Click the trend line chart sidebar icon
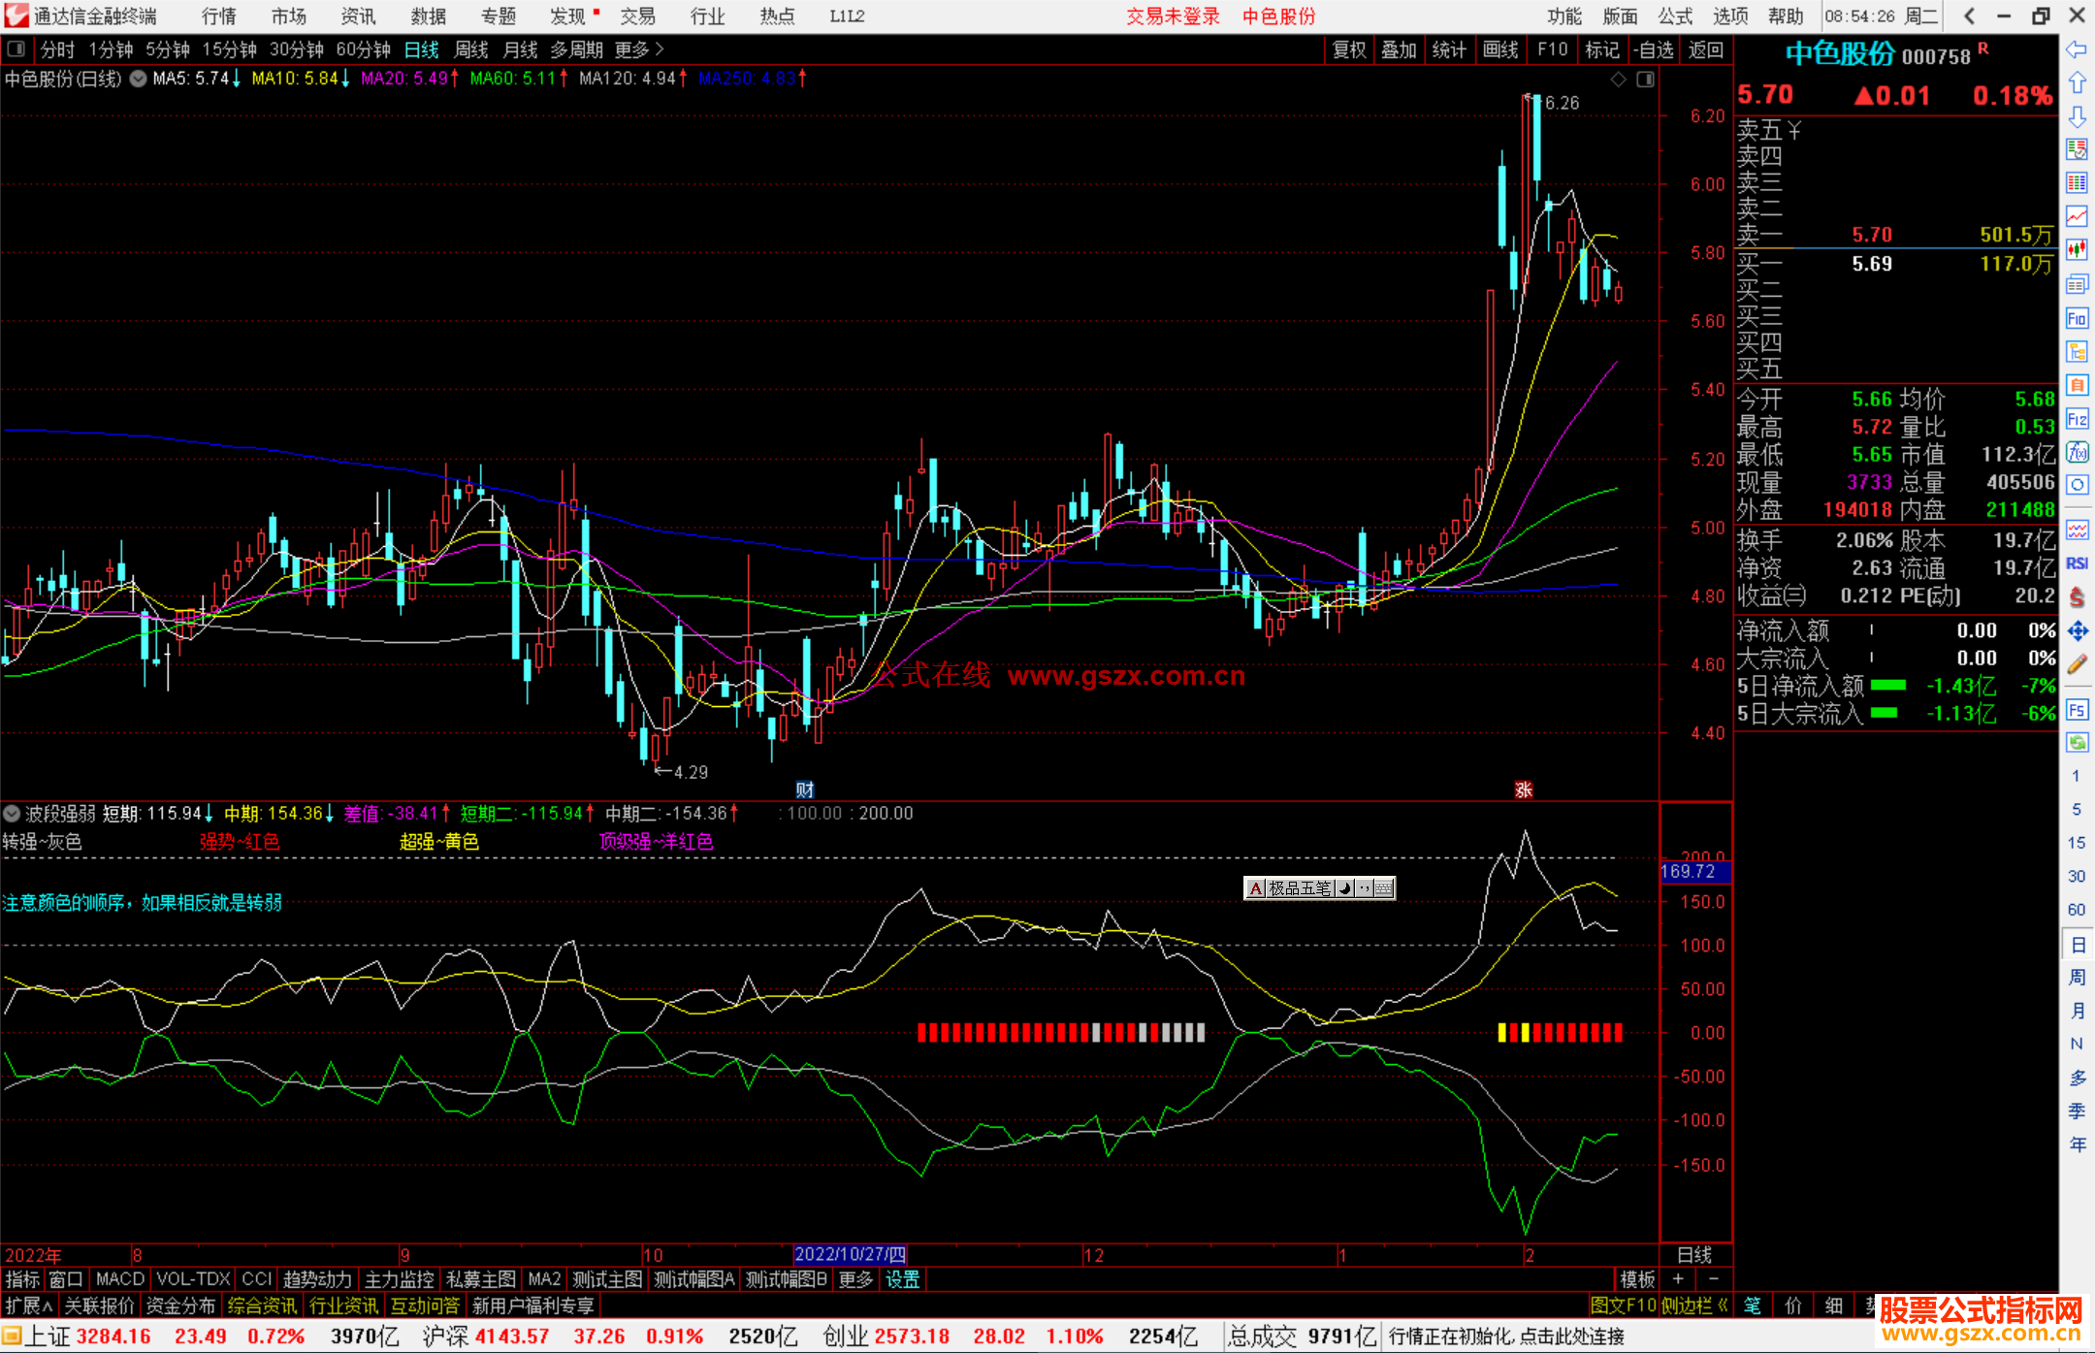The image size is (2095, 1353). pos(2077,215)
